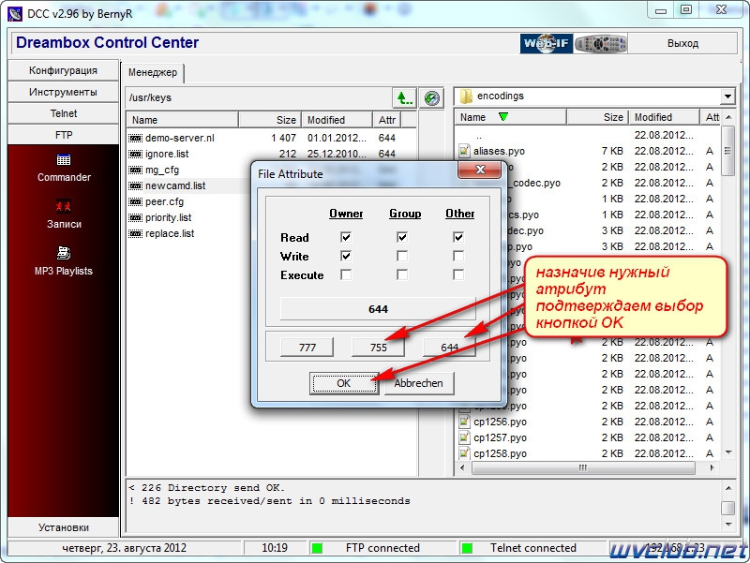Enable Other Write permission checkbox

coord(458,256)
